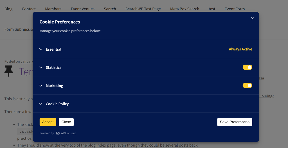Click the white Close button
This screenshot has height=148, width=288.
(x=66, y=122)
